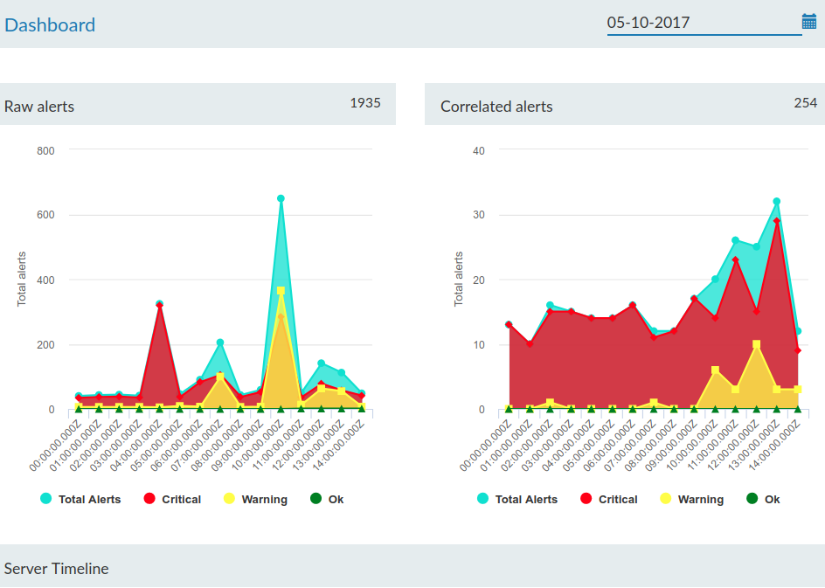Toggle Total Alerts legend in Raw alerts chart
The height and width of the screenshot is (588, 825).
[x=80, y=499]
